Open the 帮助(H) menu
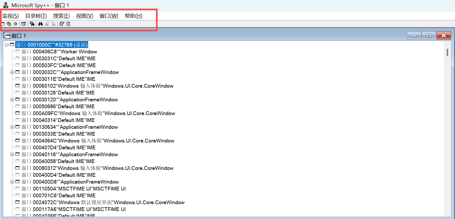The image size is (455, 219). click(133, 16)
